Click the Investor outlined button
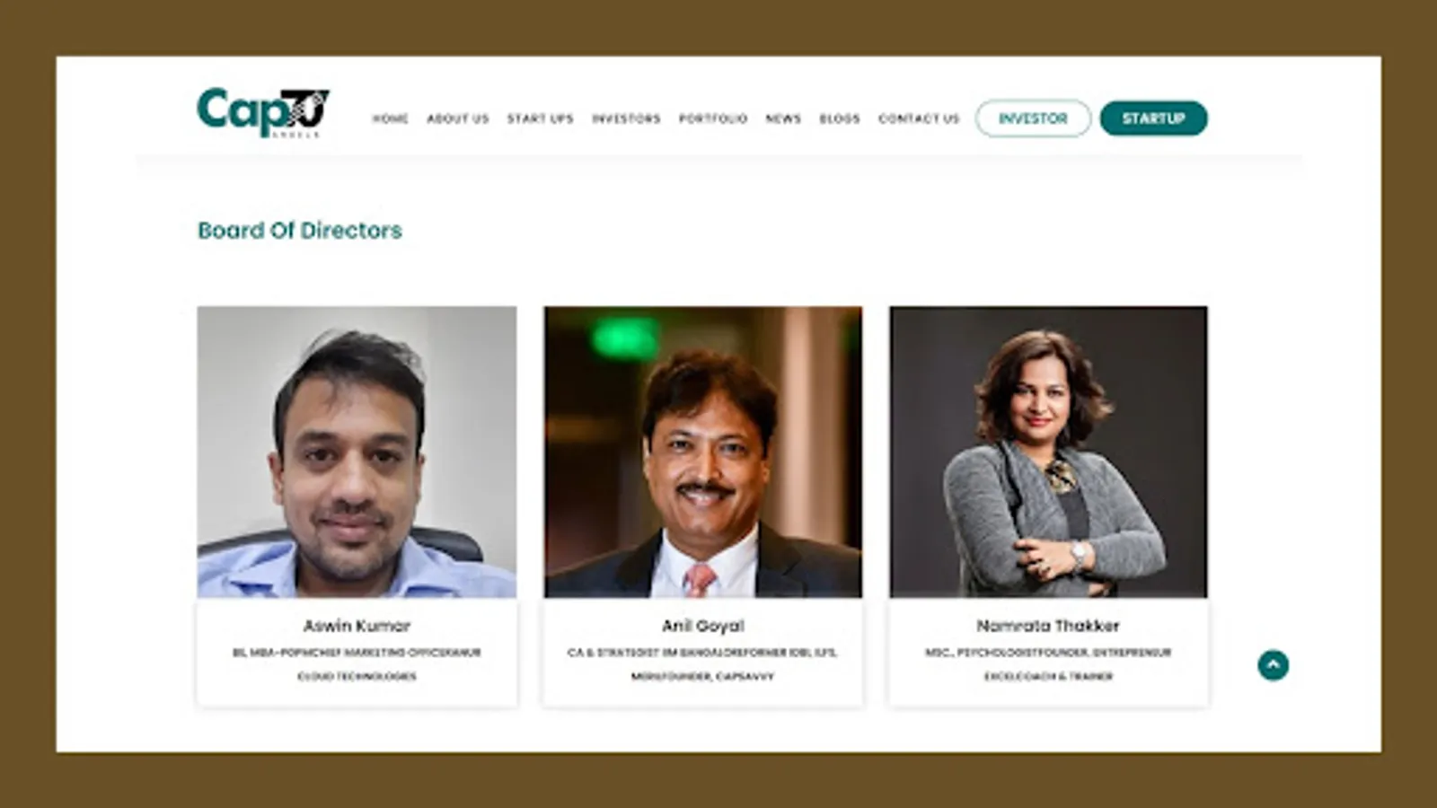The height and width of the screenshot is (808, 1437). click(1033, 119)
